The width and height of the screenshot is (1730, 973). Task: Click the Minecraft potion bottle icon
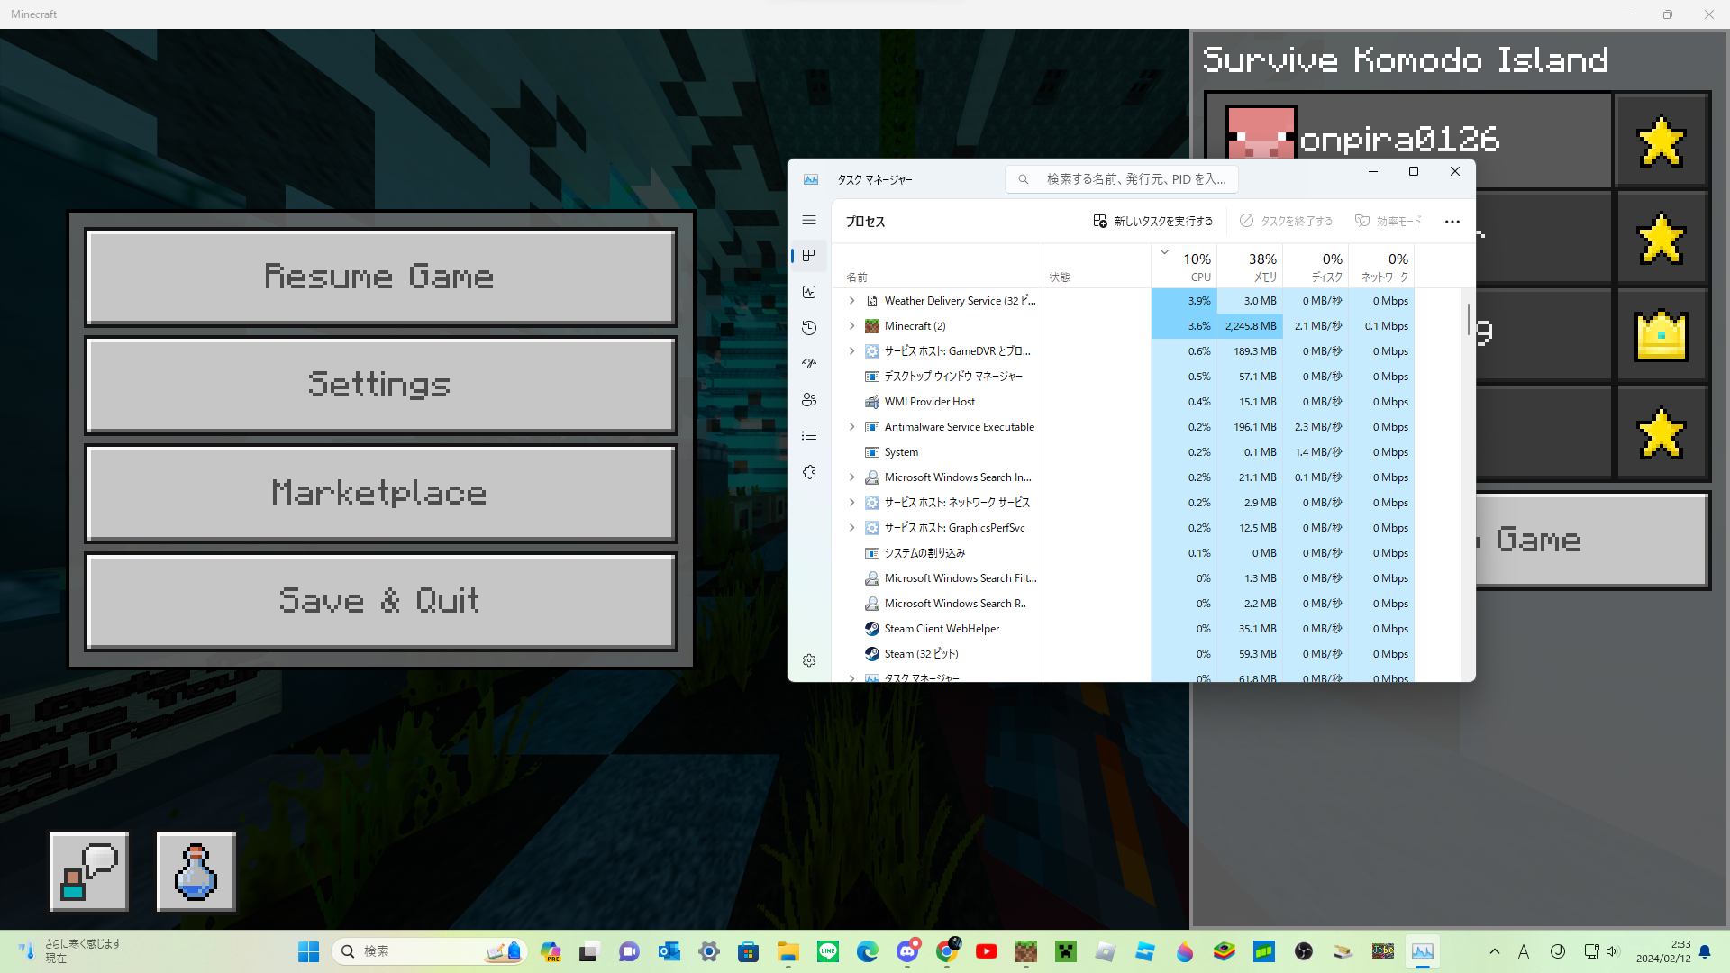pos(196,871)
